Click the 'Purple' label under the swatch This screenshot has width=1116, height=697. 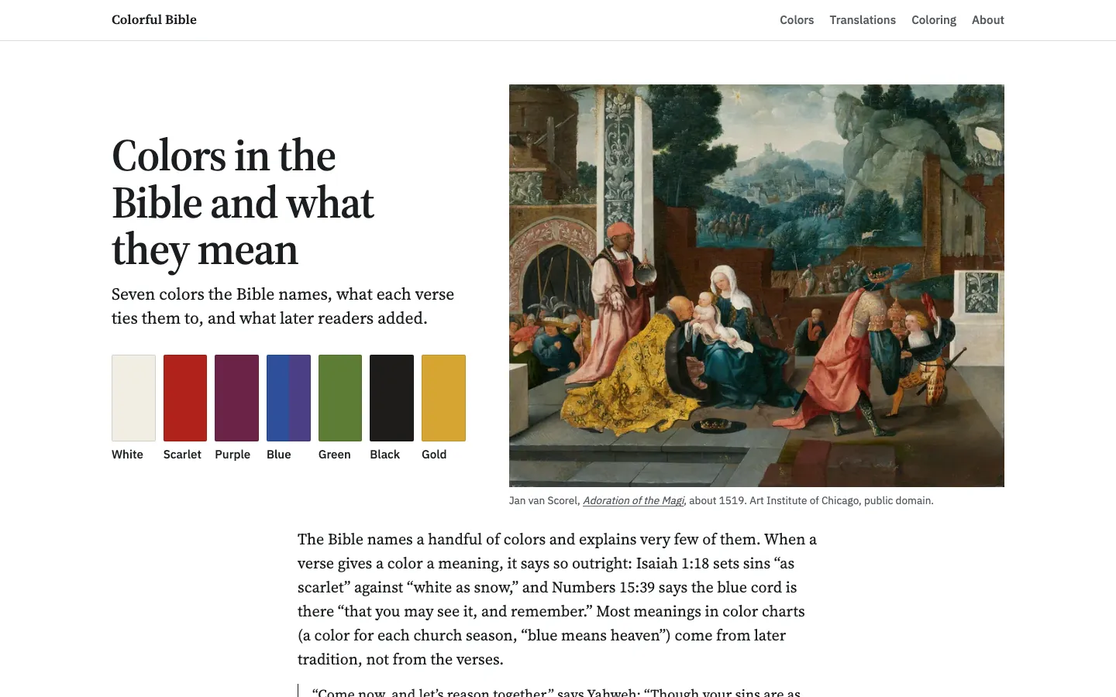tap(232, 455)
